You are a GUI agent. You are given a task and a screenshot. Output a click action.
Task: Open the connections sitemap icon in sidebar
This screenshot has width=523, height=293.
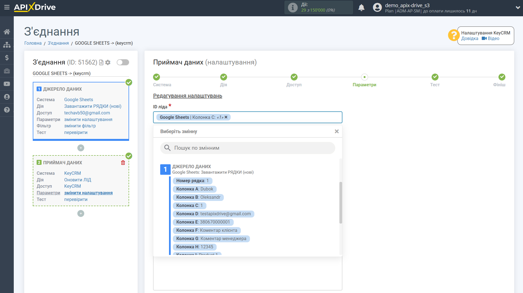(7, 45)
